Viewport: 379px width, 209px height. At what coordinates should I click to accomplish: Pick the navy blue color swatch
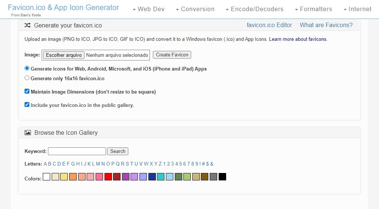(x=152, y=177)
